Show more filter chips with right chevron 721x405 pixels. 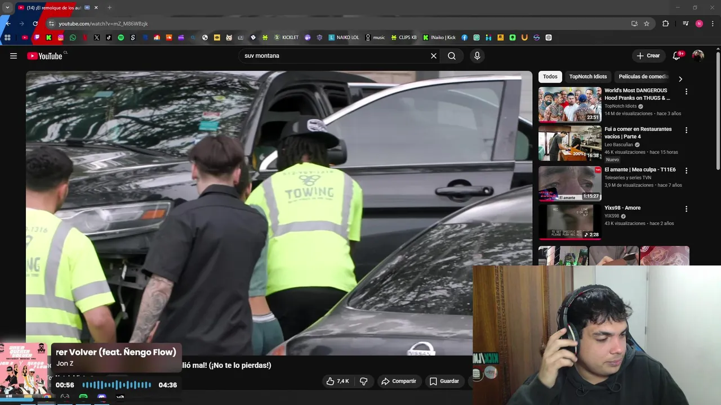[680, 79]
